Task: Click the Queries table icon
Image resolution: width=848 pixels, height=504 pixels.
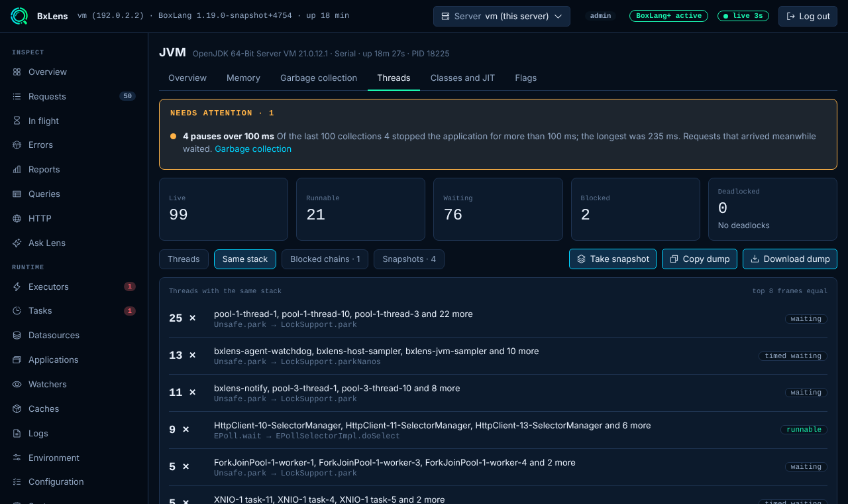Action: (17, 194)
